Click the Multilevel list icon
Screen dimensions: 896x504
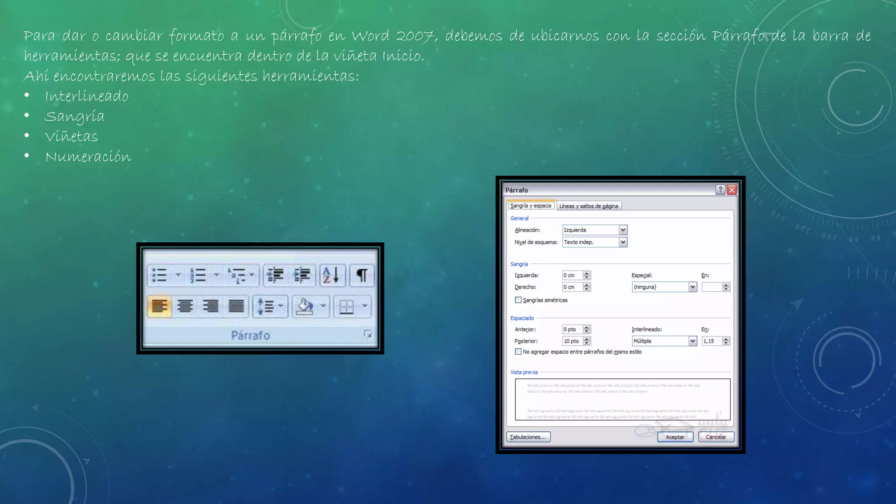(x=237, y=275)
